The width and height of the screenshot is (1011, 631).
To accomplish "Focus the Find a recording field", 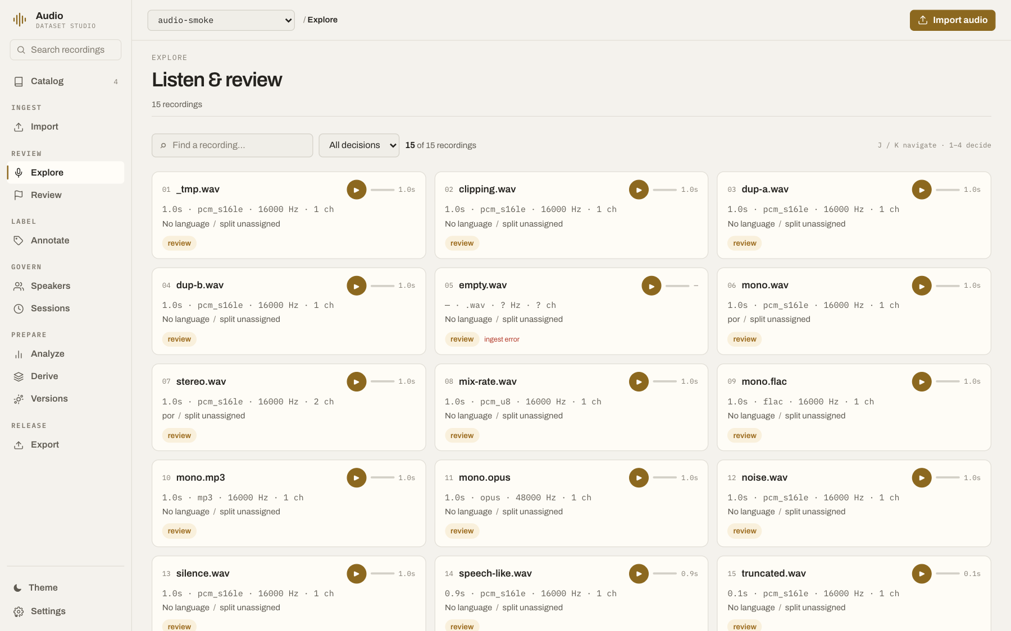I will pyautogui.click(x=233, y=145).
